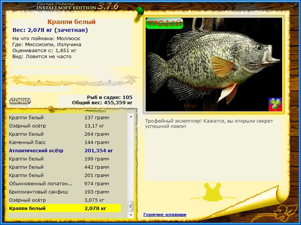The width and height of the screenshot is (301, 225).
Task: Select the Краппи белый 137 грамм row
Action: point(65,117)
